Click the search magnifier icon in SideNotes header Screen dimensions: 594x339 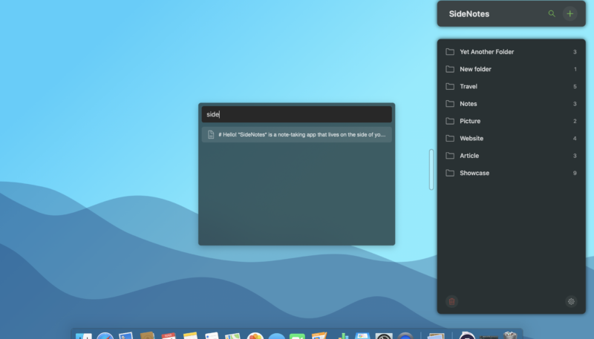(x=551, y=13)
